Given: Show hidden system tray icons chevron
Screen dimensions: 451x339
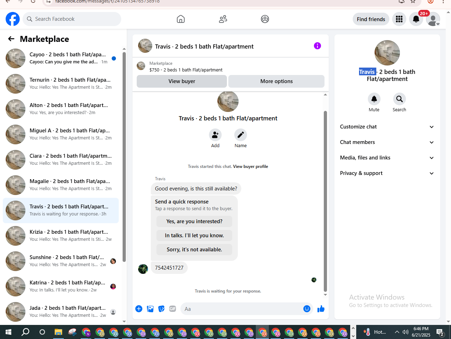Looking at the screenshot, I should pos(397,332).
